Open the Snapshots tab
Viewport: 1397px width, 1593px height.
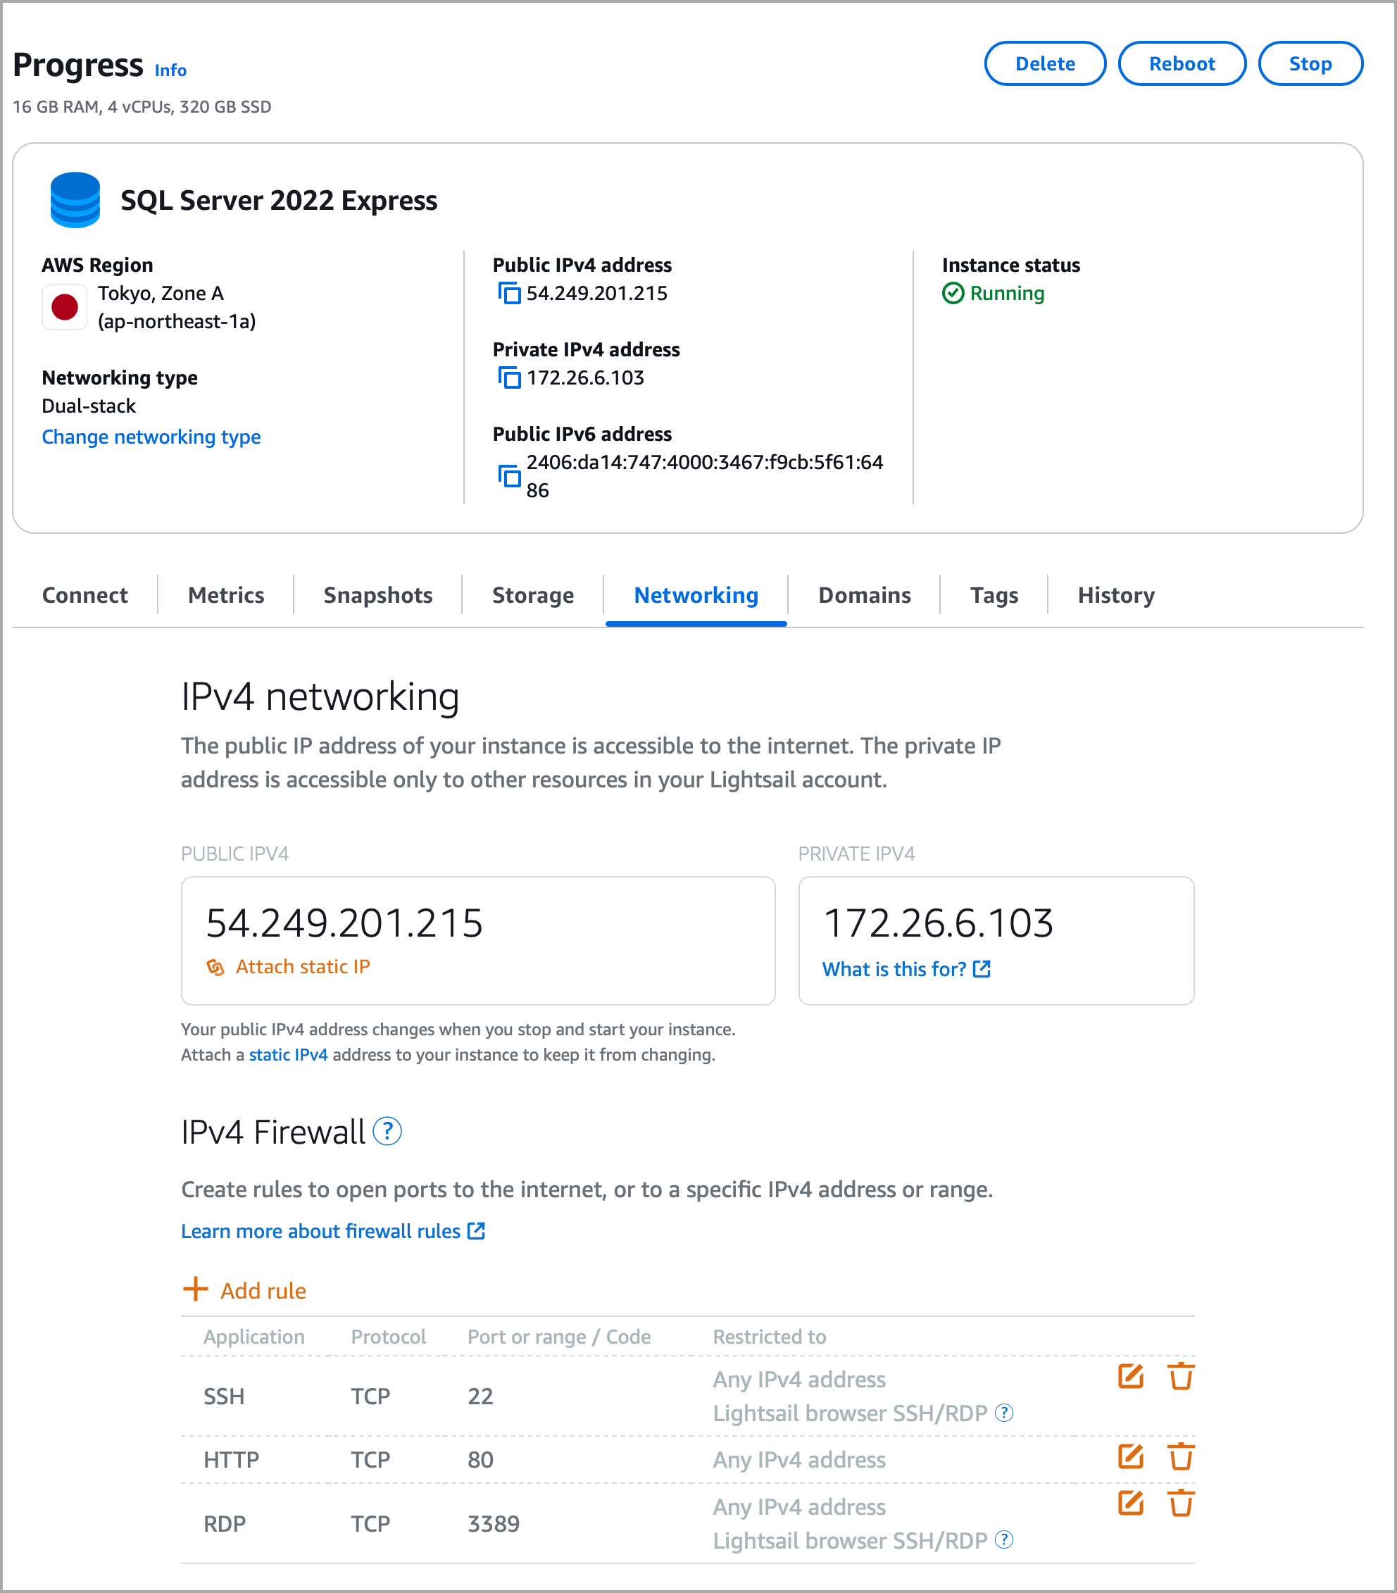378,595
